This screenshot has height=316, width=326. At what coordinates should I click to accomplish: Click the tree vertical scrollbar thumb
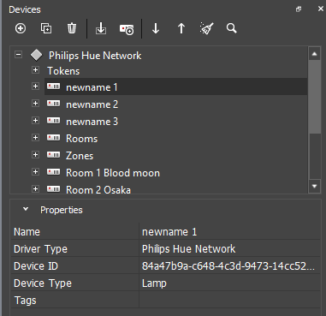[x=315, y=96]
